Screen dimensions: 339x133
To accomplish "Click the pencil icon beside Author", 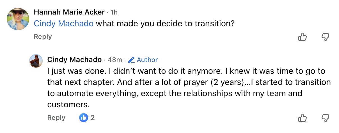I will [131, 60].
